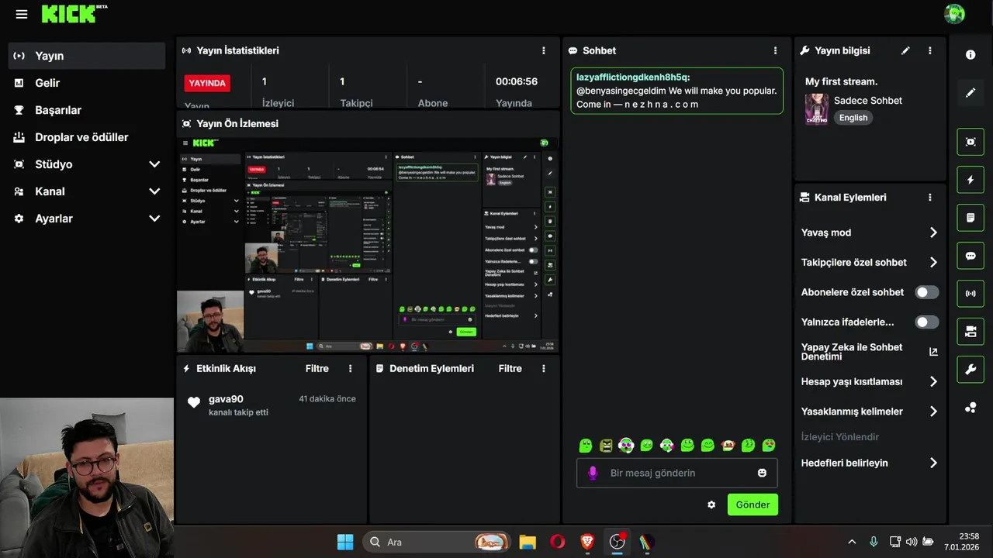
Task: Open the Filtre dropdown in Denetim Eylemleri
Action: tap(510, 369)
